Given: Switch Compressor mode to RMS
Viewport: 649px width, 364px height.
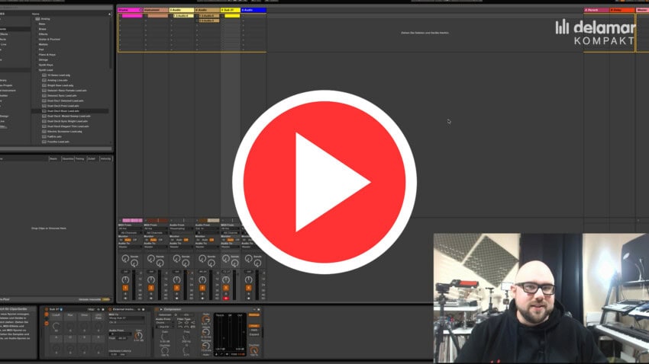Looking at the screenshot, I should (254, 330).
